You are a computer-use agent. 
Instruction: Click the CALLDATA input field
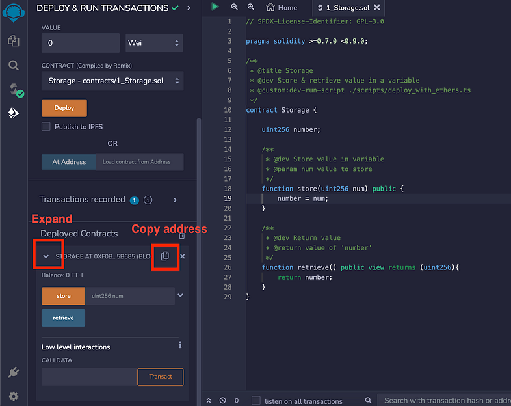(x=89, y=377)
